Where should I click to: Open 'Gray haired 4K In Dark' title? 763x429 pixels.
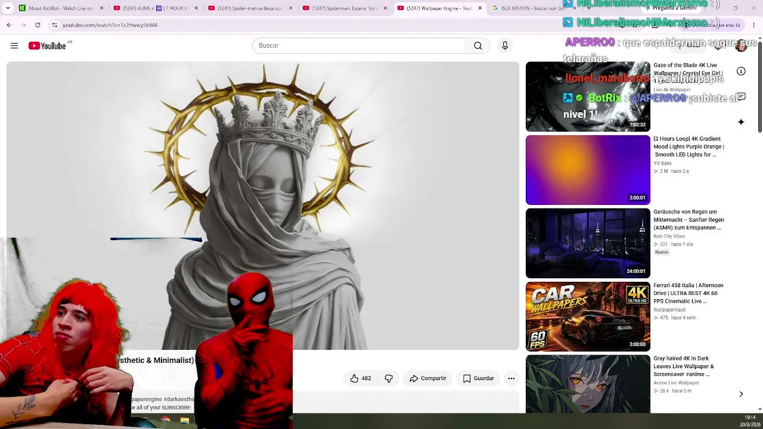[684, 366]
